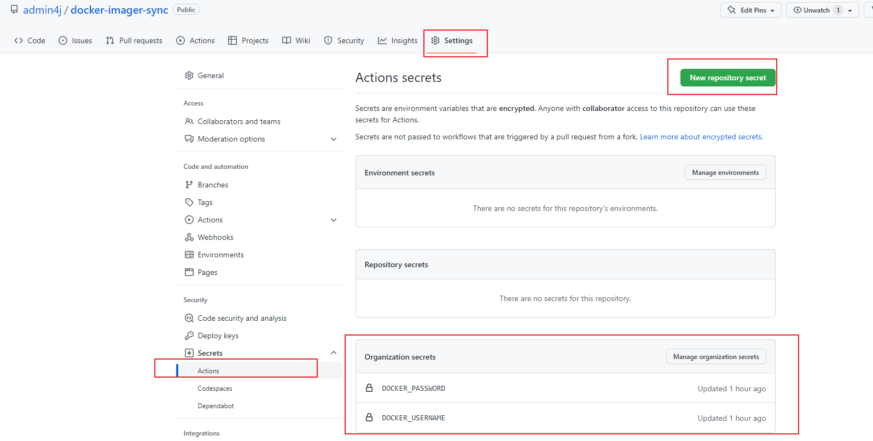The width and height of the screenshot is (873, 441).
Task: Click the Organization secrets heading
Action: (400, 357)
